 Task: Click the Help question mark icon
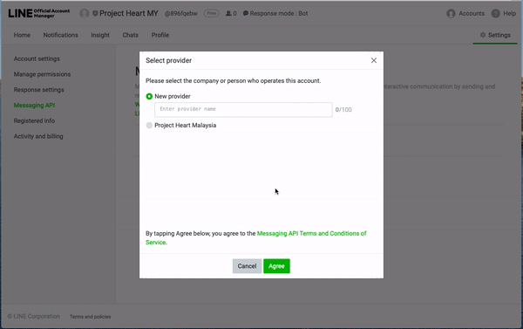pos(496,13)
